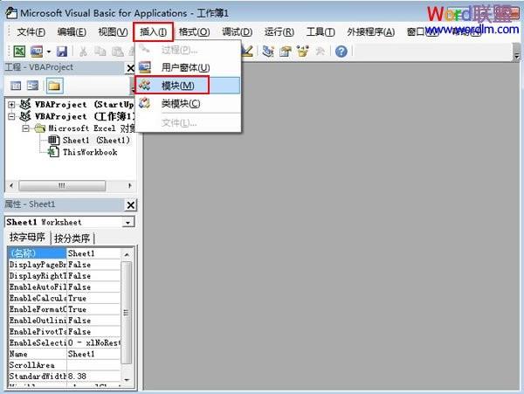
Task: Close the 工程 - VBAProject pane
Action: click(130, 68)
